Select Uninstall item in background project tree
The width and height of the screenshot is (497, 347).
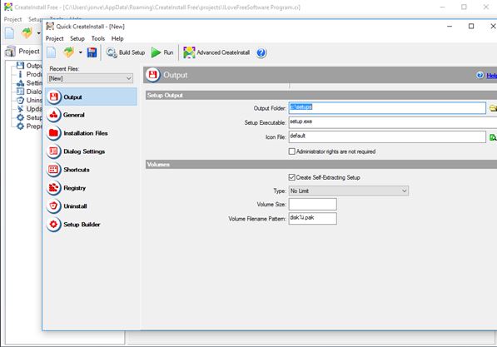click(x=29, y=100)
